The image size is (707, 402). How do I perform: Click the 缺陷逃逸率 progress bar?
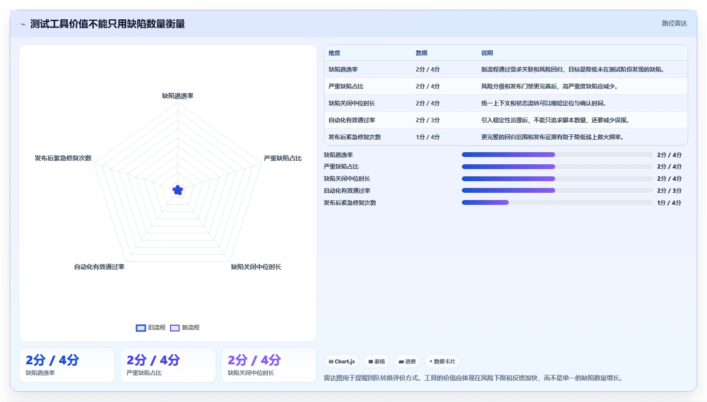tap(557, 155)
